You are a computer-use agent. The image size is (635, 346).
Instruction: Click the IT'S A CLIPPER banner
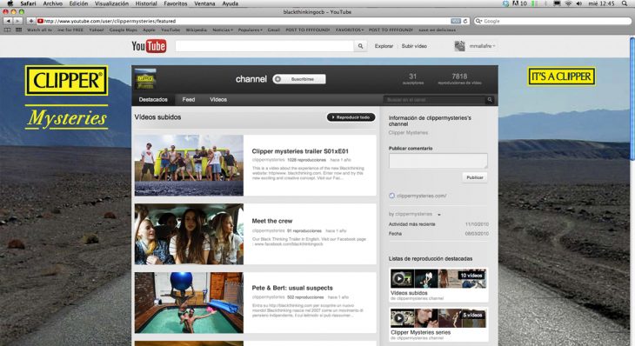tap(562, 77)
